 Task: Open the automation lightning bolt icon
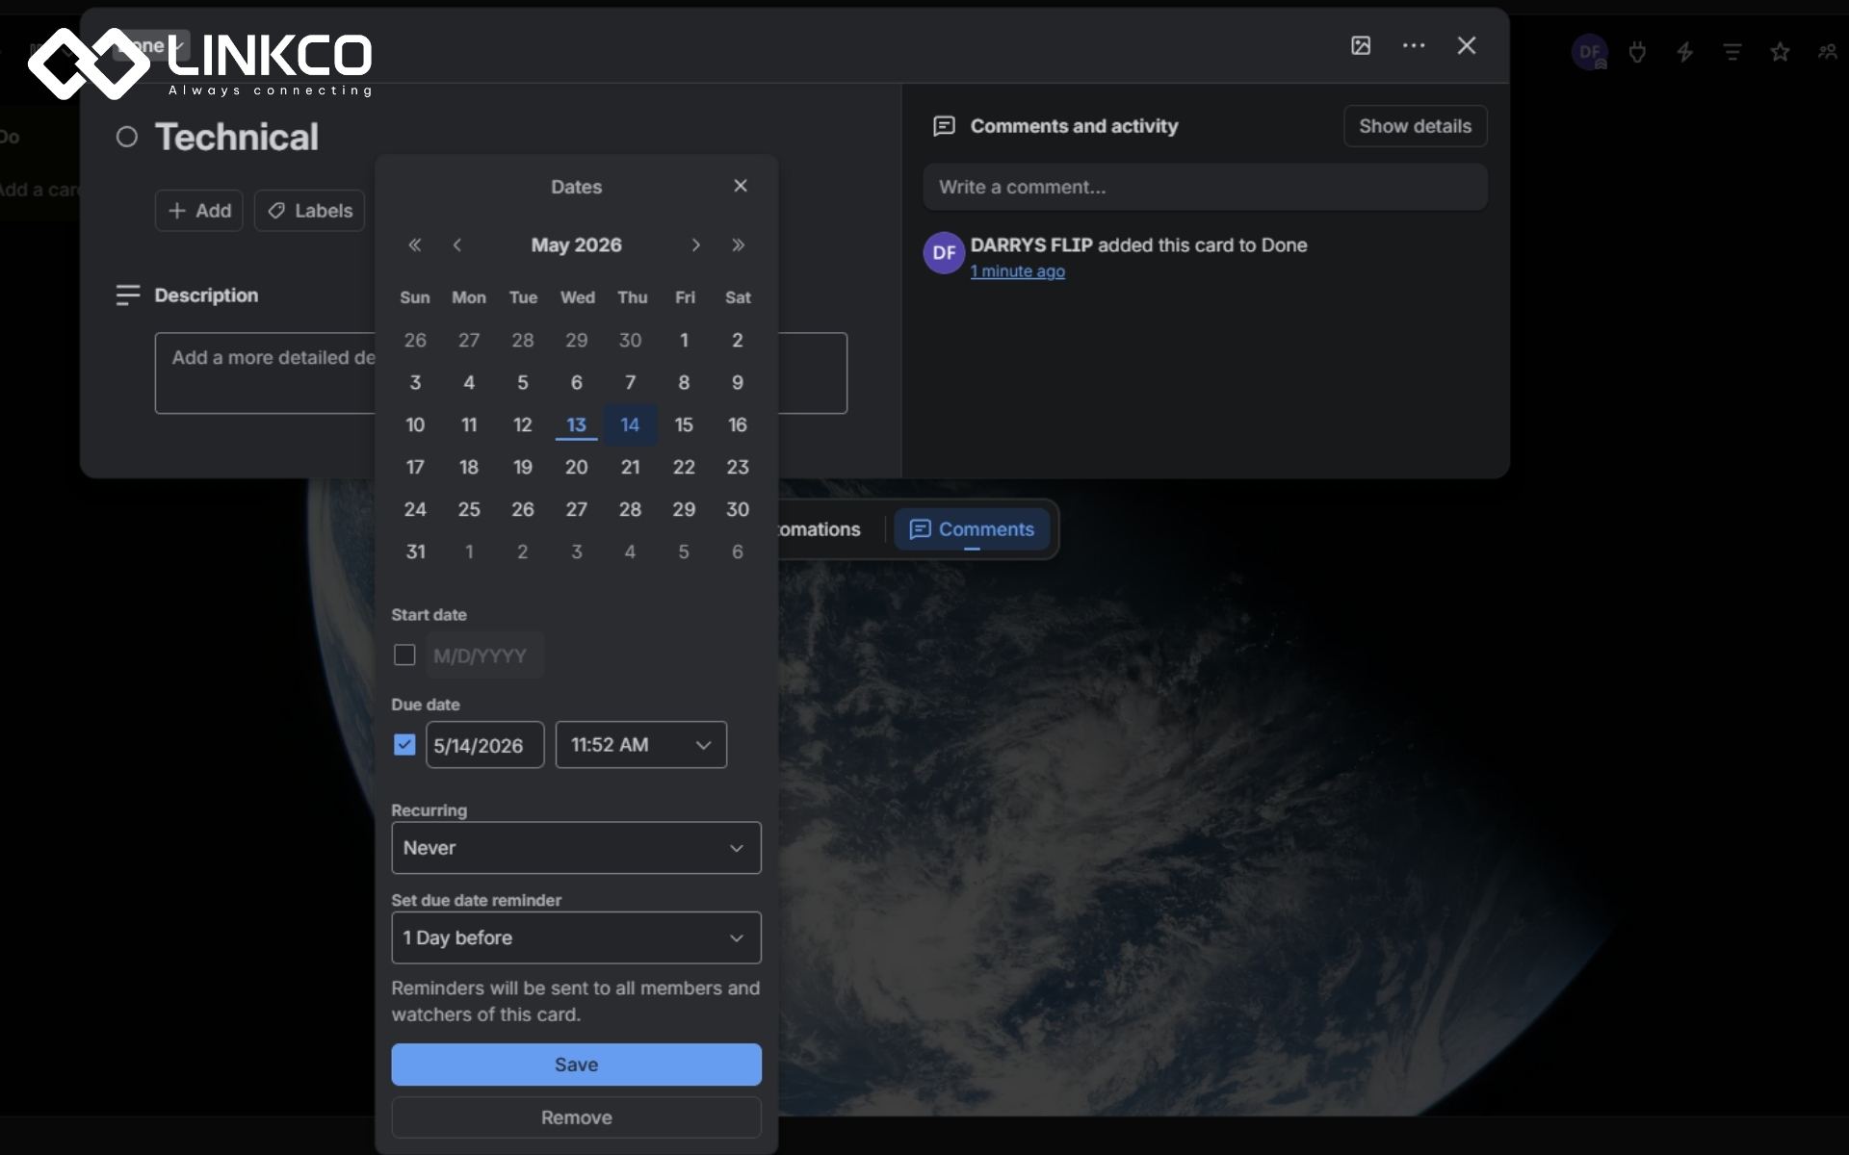pos(1685,52)
